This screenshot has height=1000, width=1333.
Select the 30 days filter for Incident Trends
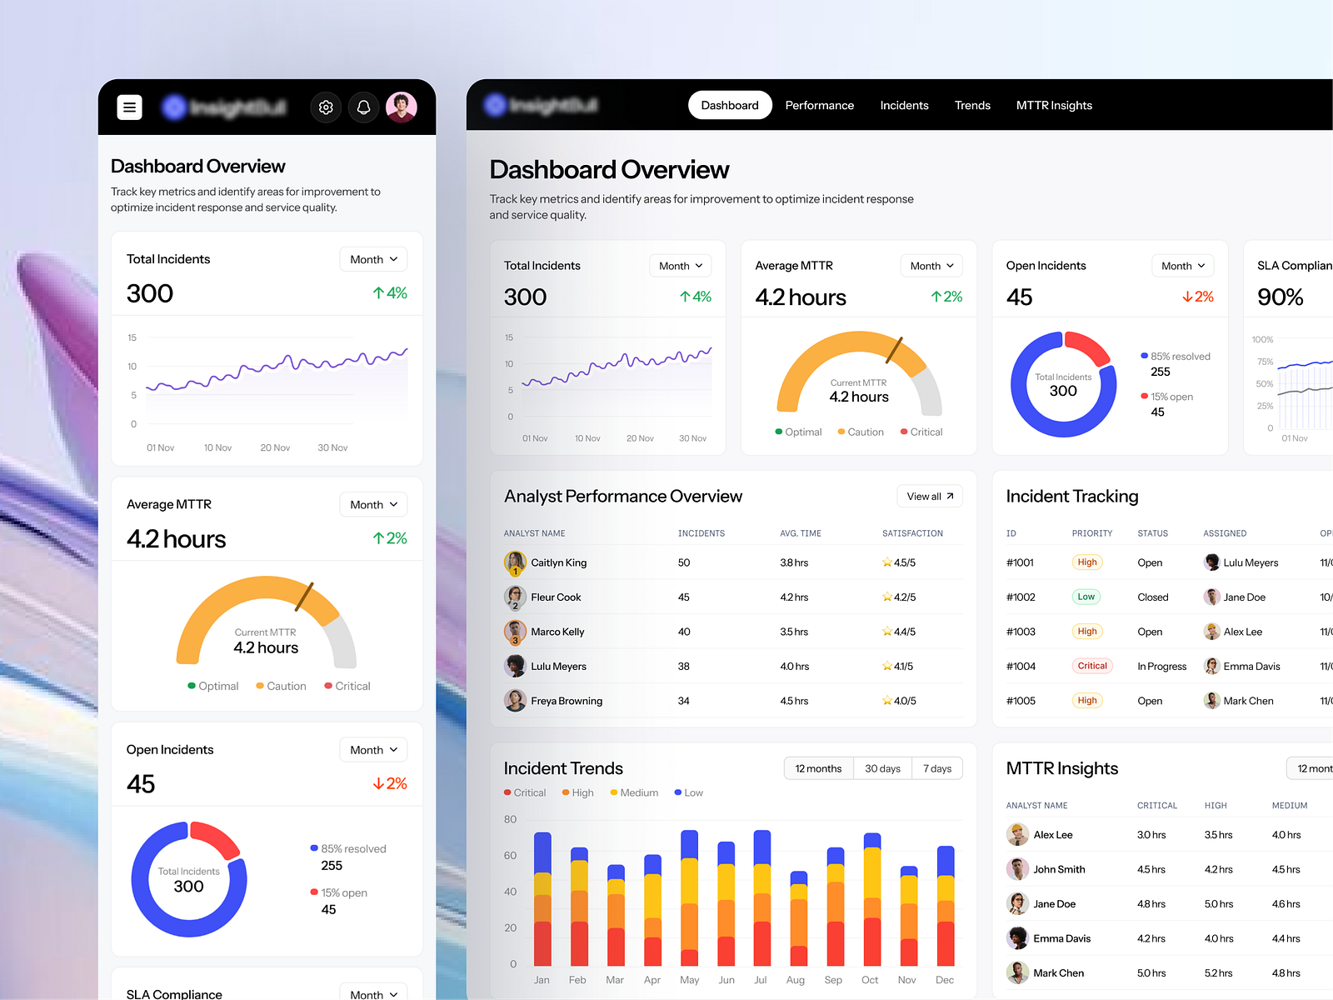pos(882,767)
